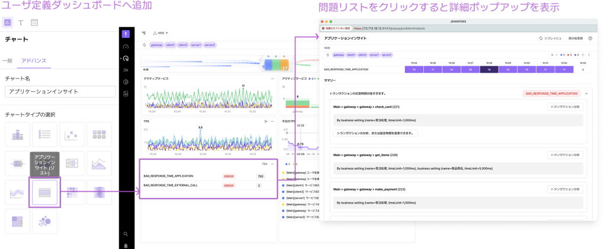607x249 pixels.
Task: Click the refresh icon beside gateway tags
Action: tap(143, 45)
